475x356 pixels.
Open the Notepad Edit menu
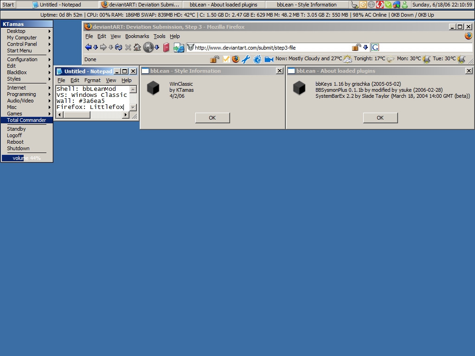coord(75,80)
